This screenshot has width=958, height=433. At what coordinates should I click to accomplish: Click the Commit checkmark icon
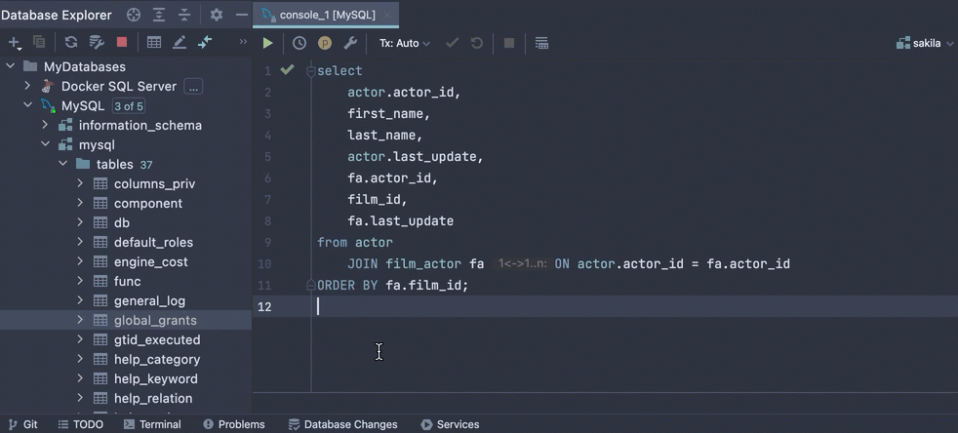pyautogui.click(x=452, y=43)
